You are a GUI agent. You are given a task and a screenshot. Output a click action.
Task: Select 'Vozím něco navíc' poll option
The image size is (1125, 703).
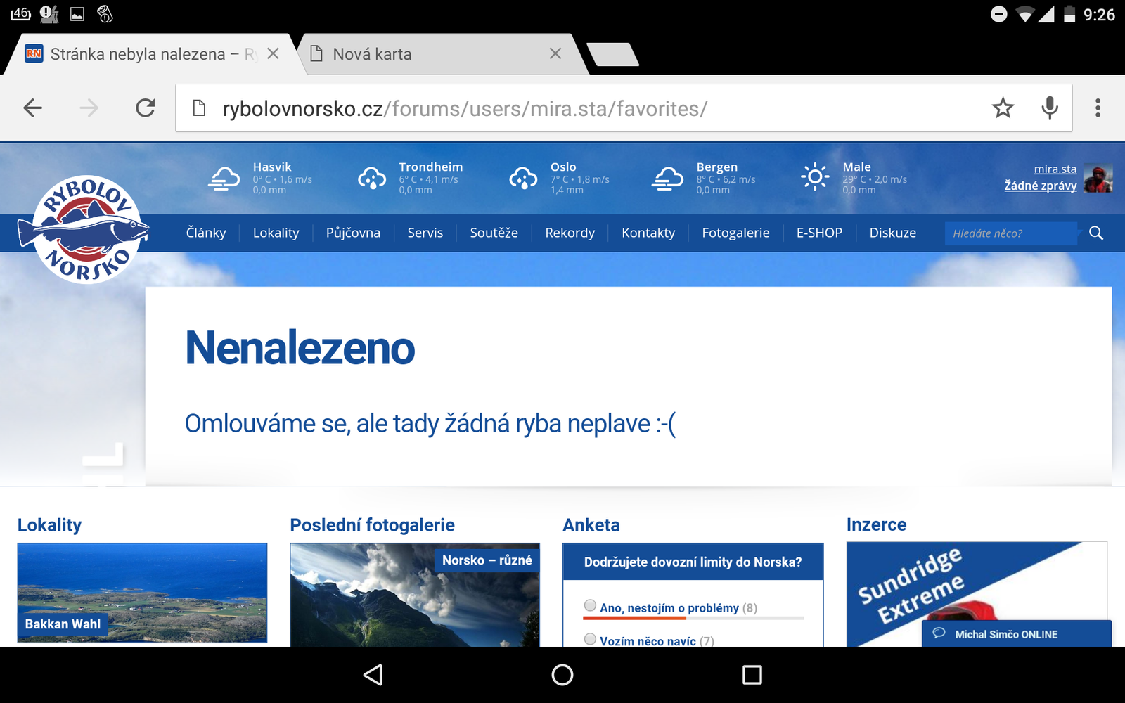591,639
